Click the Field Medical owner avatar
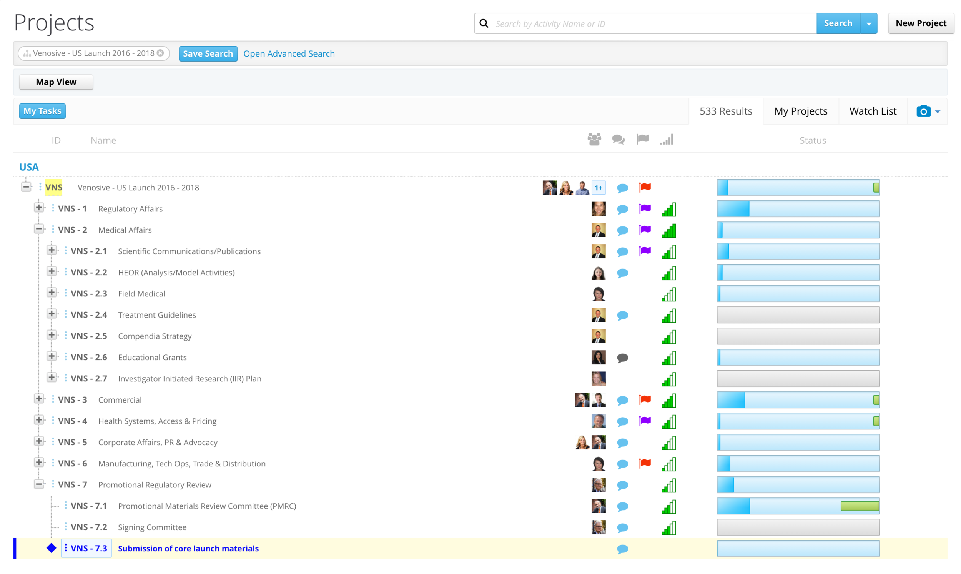Image resolution: width=961 pixels, height=574 pixels. point(598,294)
